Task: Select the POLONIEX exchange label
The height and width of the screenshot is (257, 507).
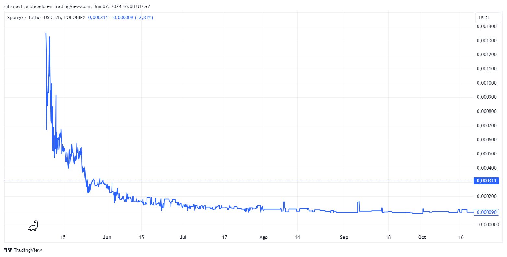Action: click(x=74, y=18)
